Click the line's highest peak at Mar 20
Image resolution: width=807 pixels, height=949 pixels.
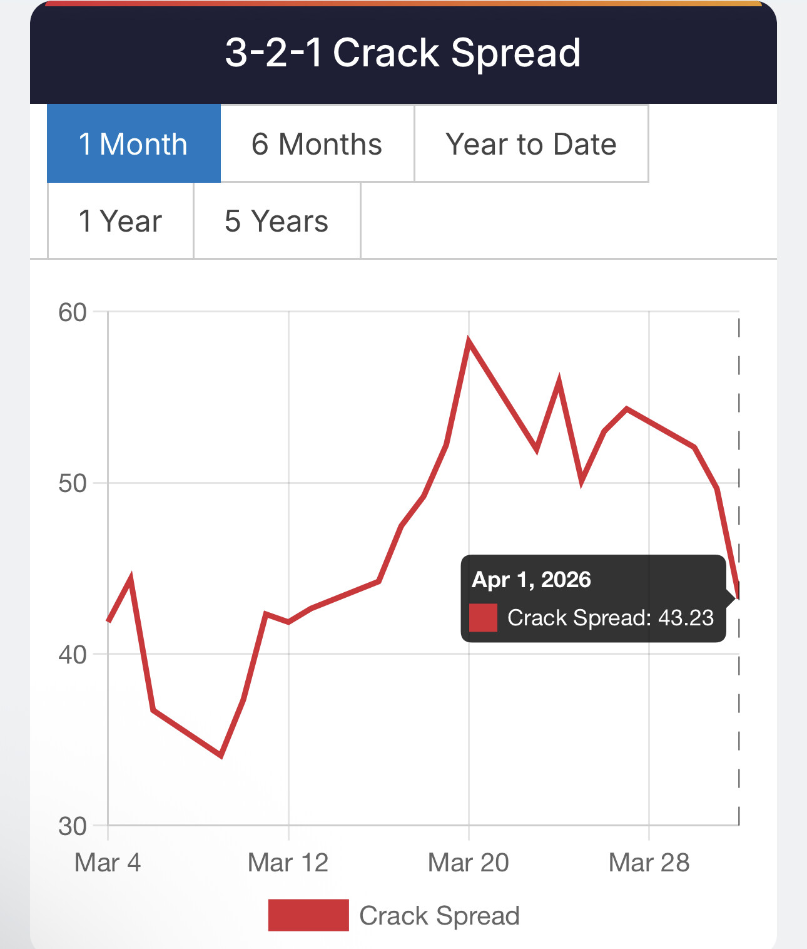pos(469,341)
